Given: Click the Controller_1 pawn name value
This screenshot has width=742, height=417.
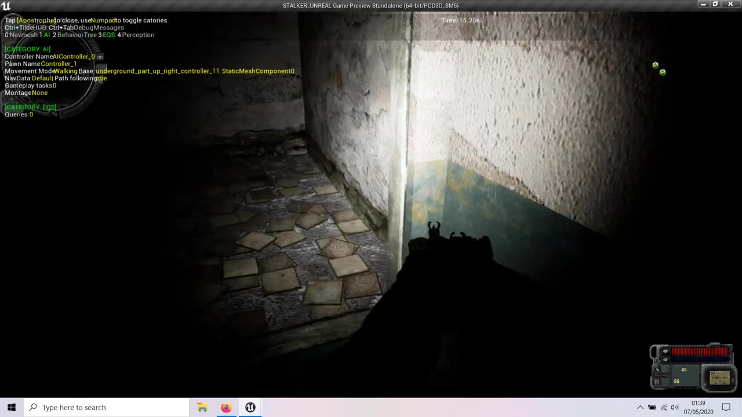Looking at the screenshot, I should click(x=59, y=64).
